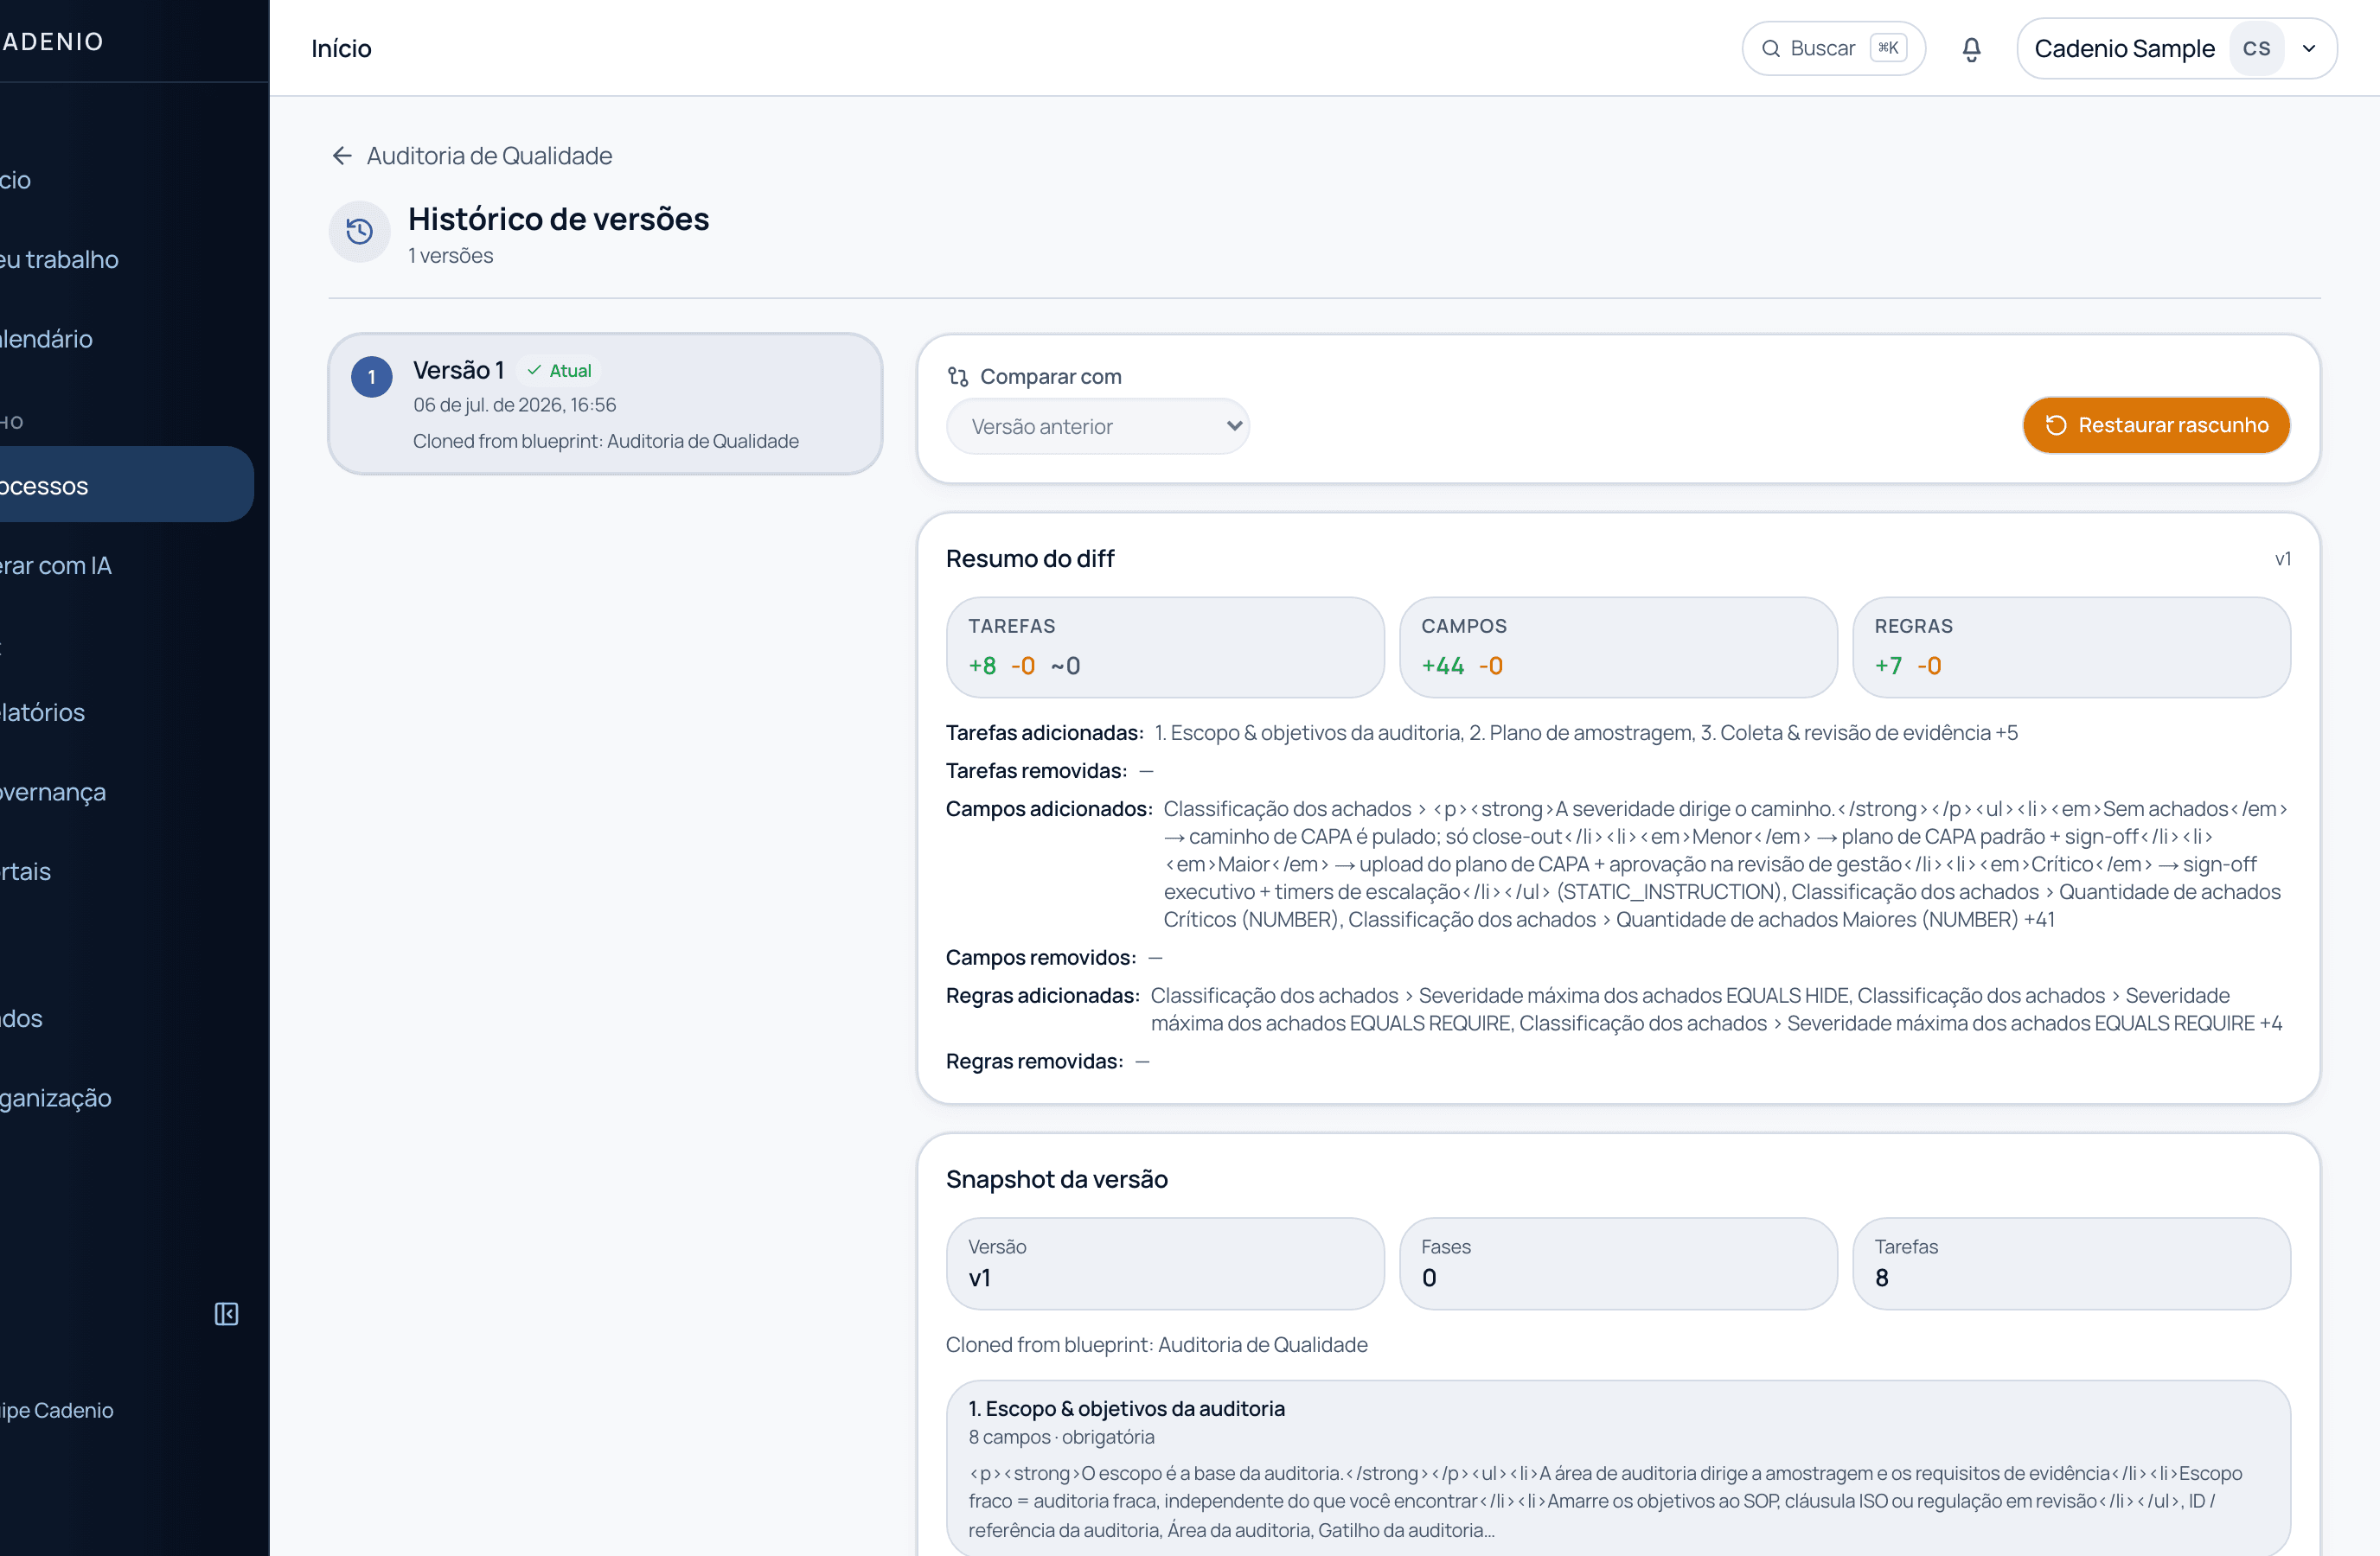The height and width of the screenshot is (1556, 2380).
Task: Click the Resumo do diff heading
Action: pos(1030,558)
